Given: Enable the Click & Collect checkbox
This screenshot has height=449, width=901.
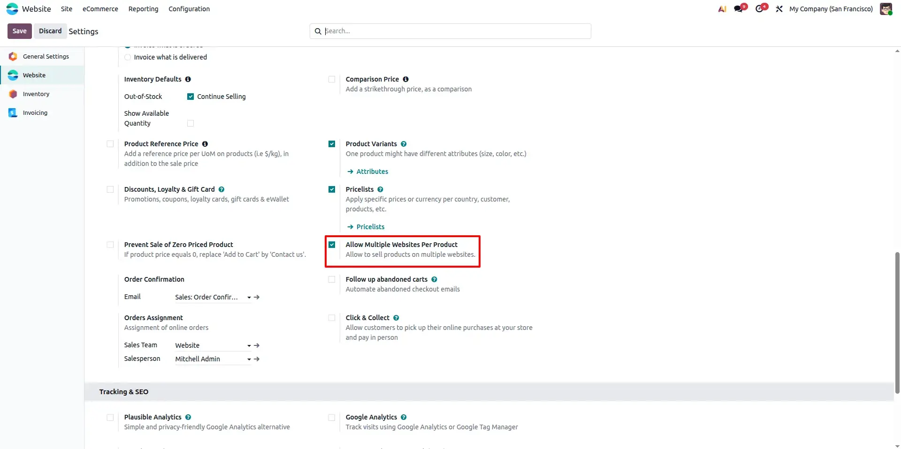Looking at the screenshot, I should point(332,318).
